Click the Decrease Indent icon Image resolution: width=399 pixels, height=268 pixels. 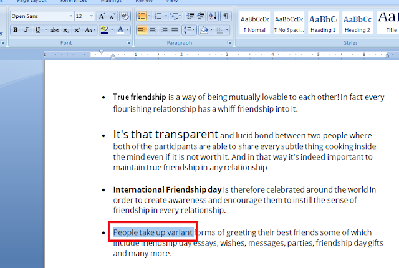(x=190, y=17)
